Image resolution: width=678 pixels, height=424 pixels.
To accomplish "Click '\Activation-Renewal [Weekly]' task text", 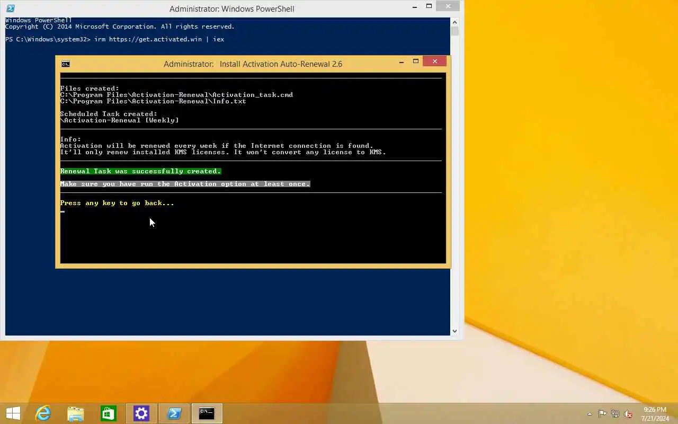I will 119,120.
